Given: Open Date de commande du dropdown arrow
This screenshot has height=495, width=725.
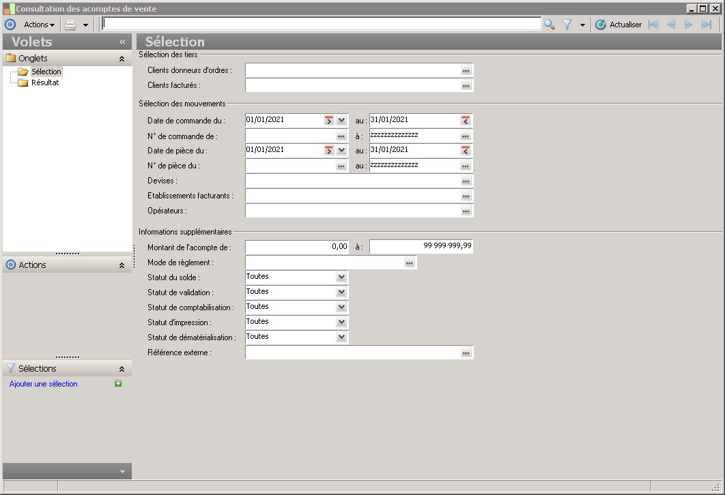Looking at the screenshot, I should coord(341,120).
